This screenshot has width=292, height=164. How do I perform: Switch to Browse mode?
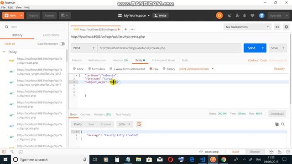coord(255,152)
